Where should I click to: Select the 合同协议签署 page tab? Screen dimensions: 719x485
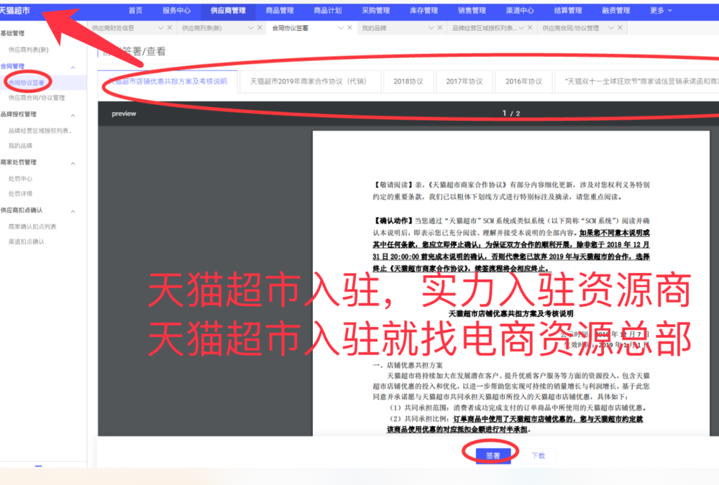pyautogui.click(x=290, y=28)
